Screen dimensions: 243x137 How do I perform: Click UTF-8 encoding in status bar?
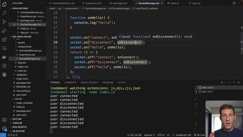point(161,135)
